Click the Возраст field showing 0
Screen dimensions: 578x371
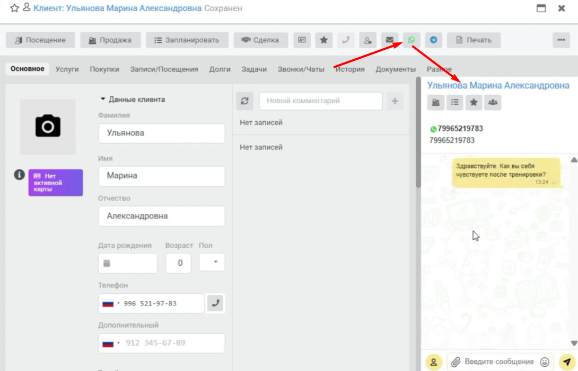[178, 263]
